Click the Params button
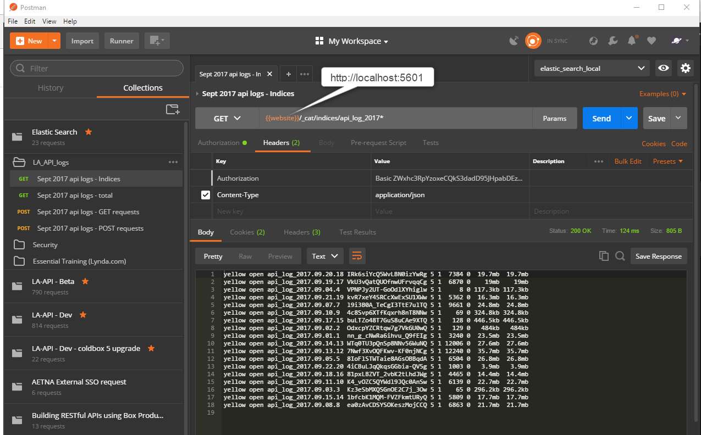This screenshot has width=701, height=435. point(555,118)
